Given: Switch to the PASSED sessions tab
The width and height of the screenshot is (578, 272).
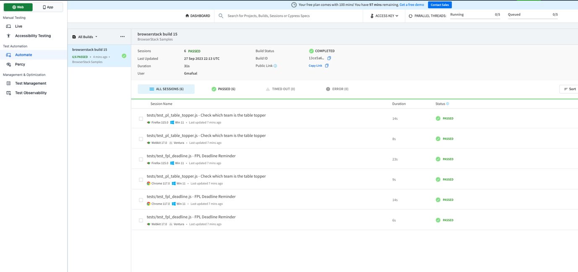Looking at the screenshot, I should pos(223,88).
